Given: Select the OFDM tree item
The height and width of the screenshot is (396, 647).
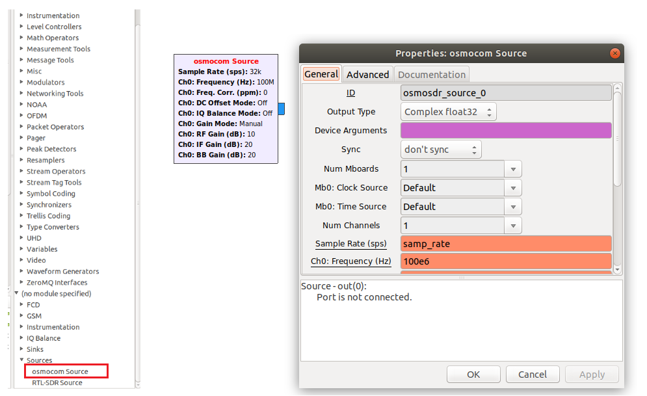Looking at the screenshot, I should [x=36, y=116].
